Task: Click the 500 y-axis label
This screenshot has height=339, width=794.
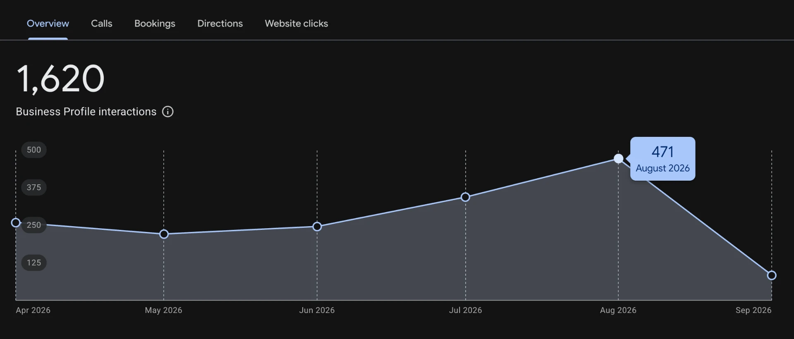Action: [x=34, y=150]
